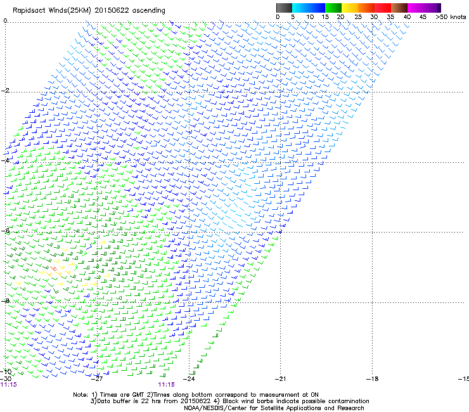Pick the brown 35–40 knots legend segment
Viewport: 469px width, 412px height.
coord(399,8)
